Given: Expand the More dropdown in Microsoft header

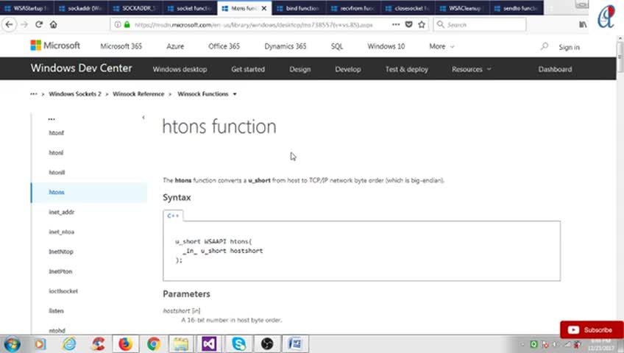Looking at the screenshot, I should click(442, 46).
